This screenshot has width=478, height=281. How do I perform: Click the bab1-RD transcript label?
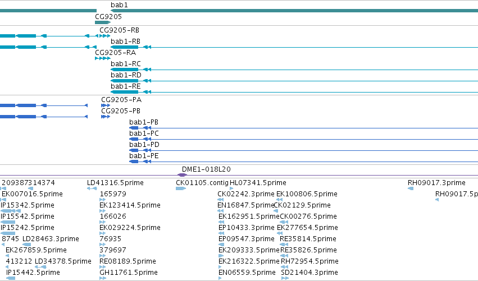(x=126, y=75)
